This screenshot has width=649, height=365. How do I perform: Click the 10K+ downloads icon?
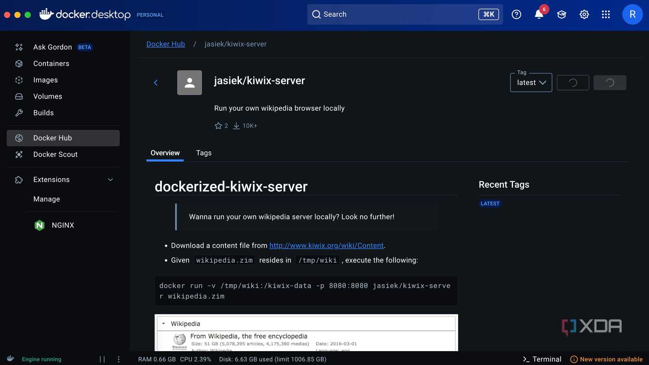pos(236,126)
